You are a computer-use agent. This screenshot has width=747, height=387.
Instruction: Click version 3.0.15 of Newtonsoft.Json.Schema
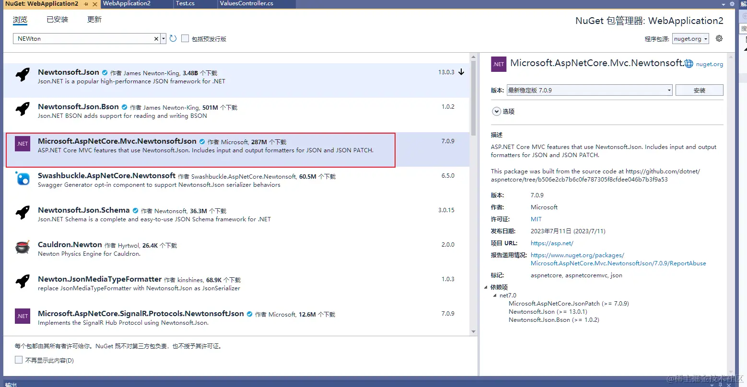(x=446, y=210)
